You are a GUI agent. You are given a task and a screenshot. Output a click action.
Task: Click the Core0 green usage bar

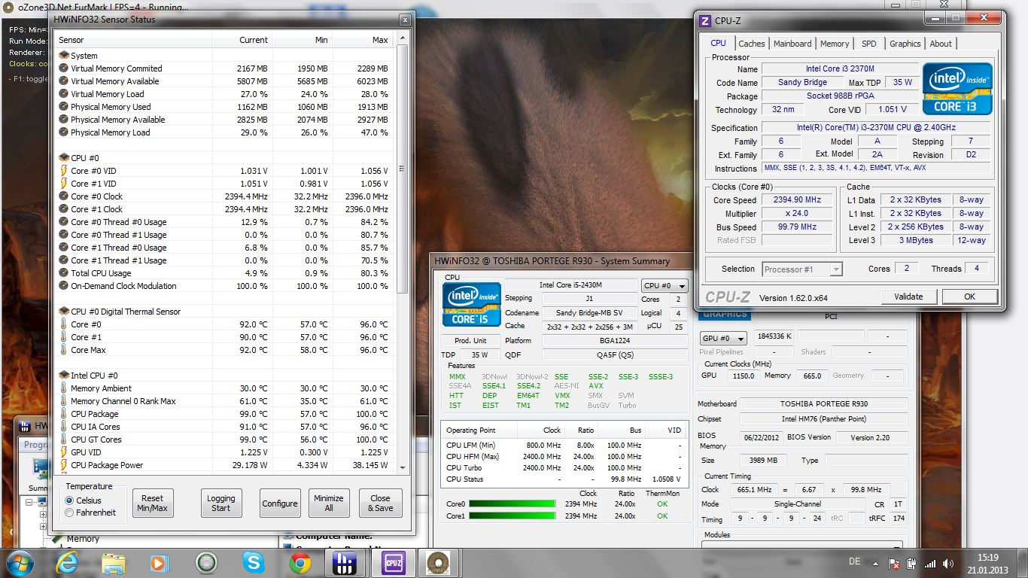point(512,503)
